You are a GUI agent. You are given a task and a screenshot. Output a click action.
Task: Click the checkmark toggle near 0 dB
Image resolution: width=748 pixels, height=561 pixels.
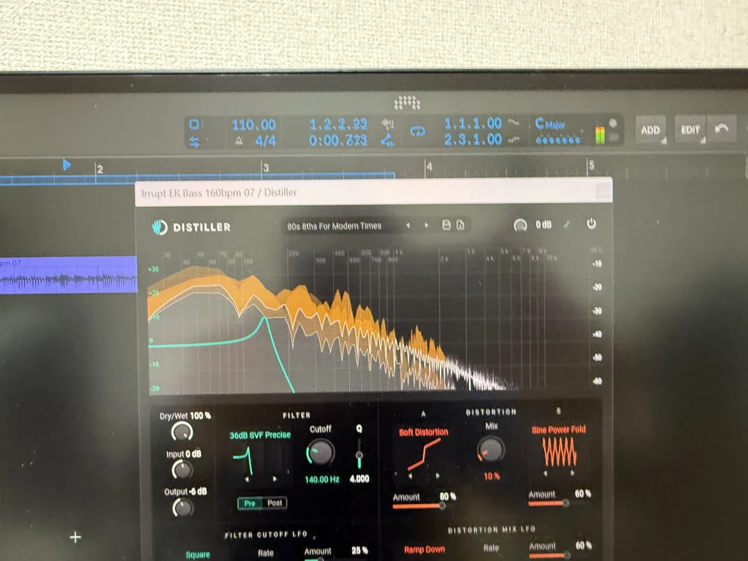coord(567,224)
